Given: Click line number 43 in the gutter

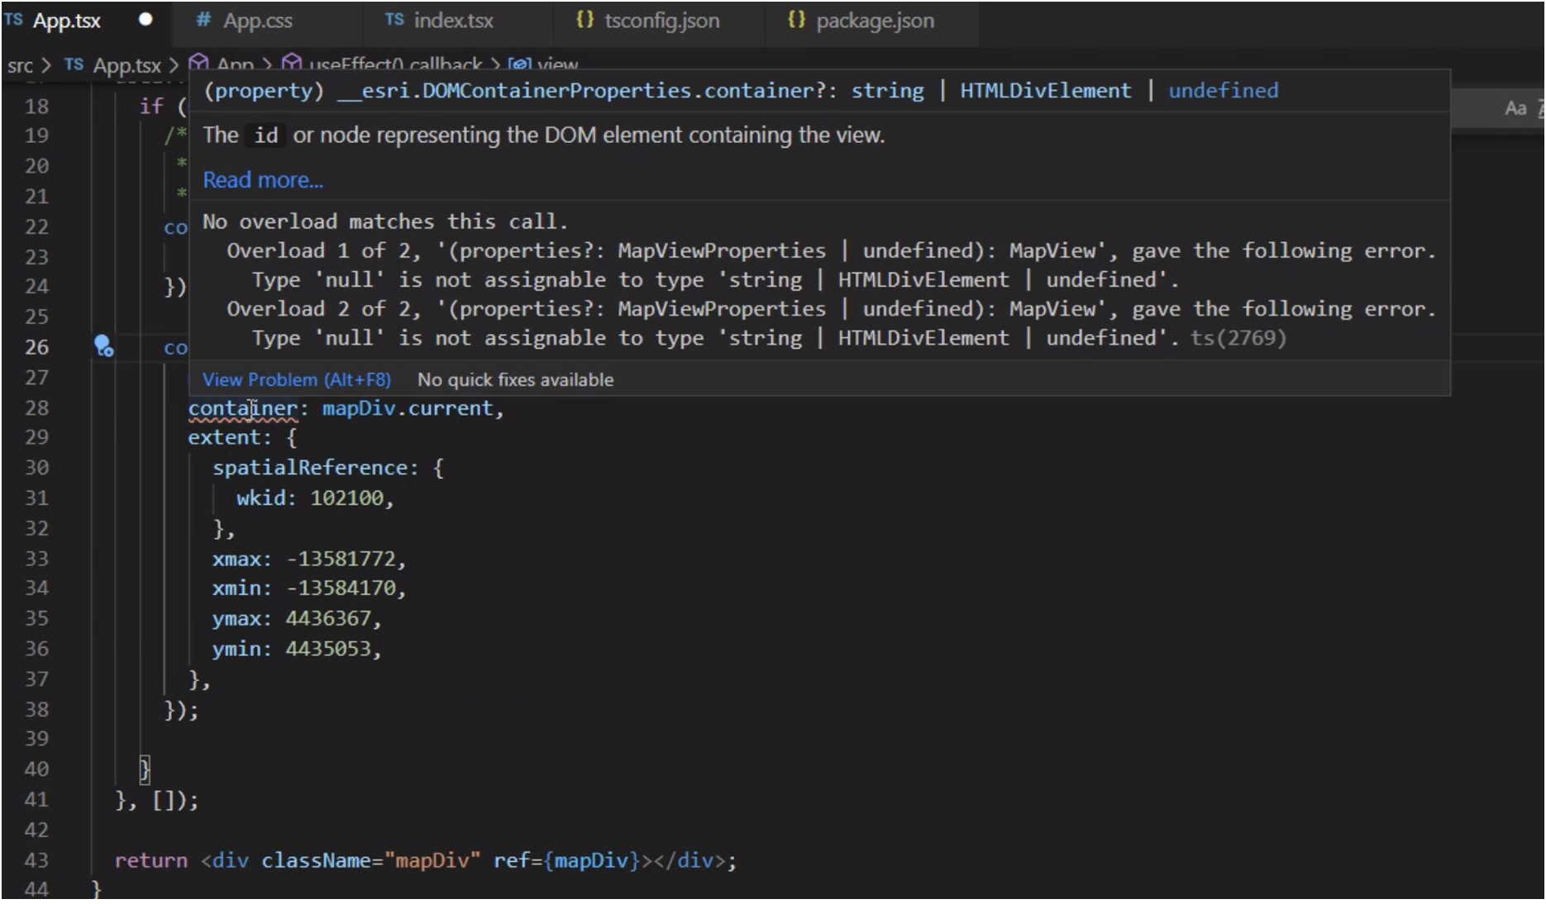Looking at the screenshot, I should tap(36, 861).
